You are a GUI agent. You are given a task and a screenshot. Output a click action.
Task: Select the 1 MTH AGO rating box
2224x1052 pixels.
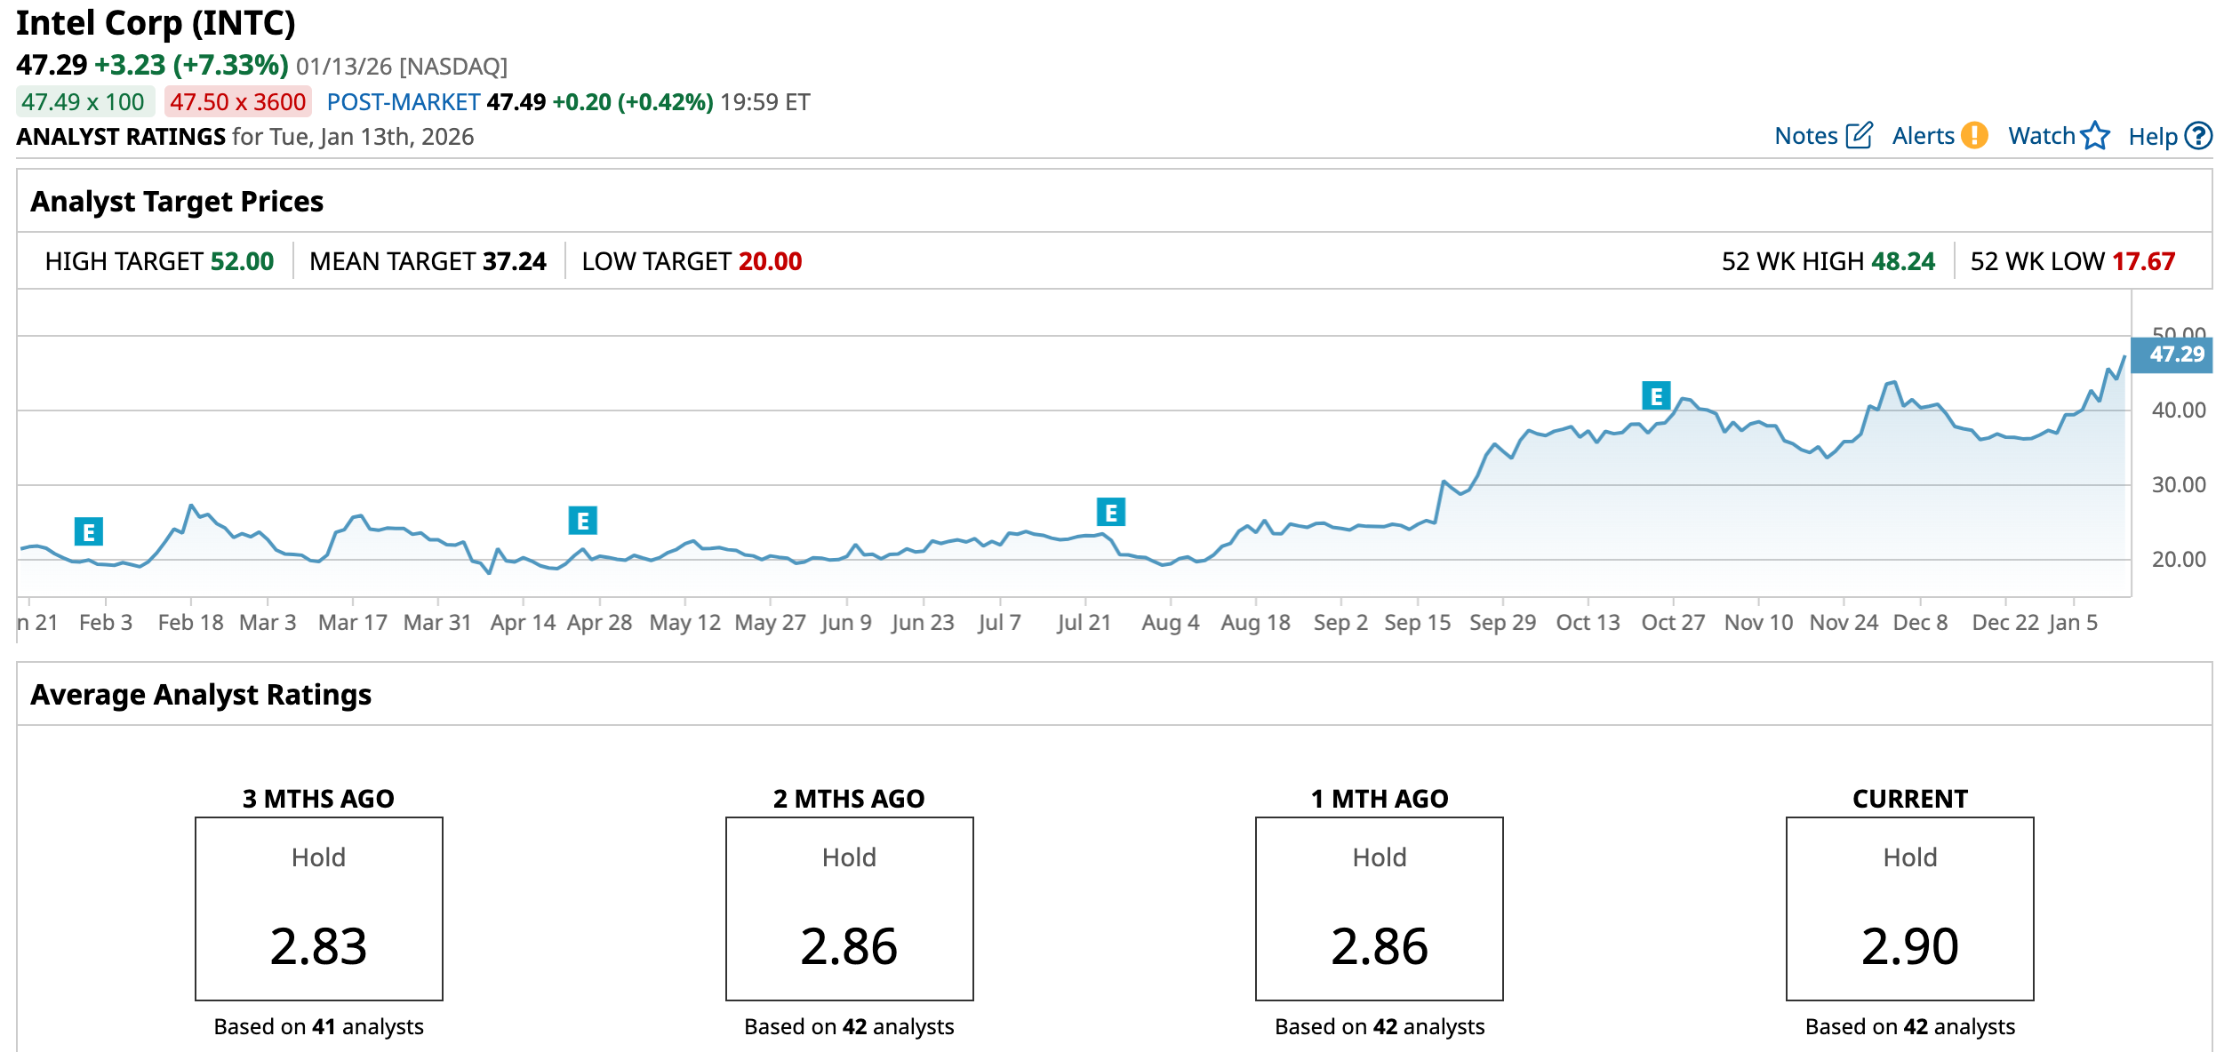pos(1379,908)
